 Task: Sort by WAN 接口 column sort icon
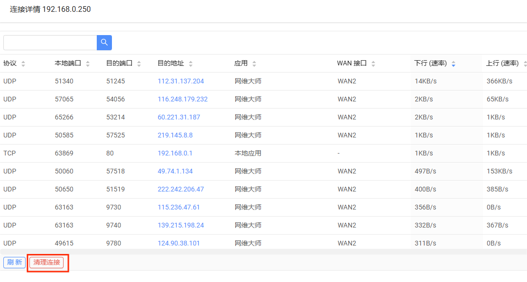pos(373,64)
